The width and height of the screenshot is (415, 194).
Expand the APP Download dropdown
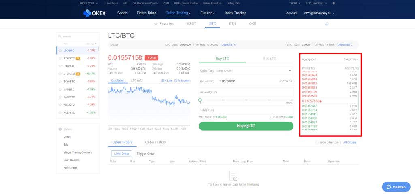pyautogui.click(x=316, y=3)
